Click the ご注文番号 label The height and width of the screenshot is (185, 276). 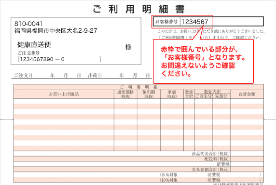coord(28,53)
